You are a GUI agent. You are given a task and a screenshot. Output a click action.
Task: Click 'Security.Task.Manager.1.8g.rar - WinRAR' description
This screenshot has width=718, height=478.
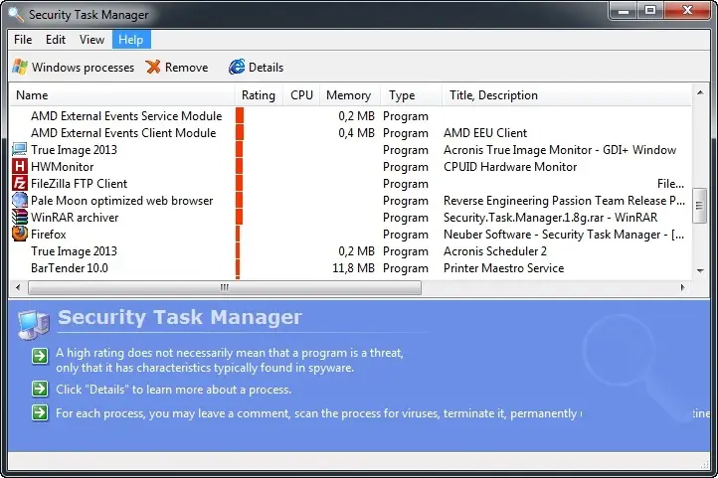pos(550,218)
